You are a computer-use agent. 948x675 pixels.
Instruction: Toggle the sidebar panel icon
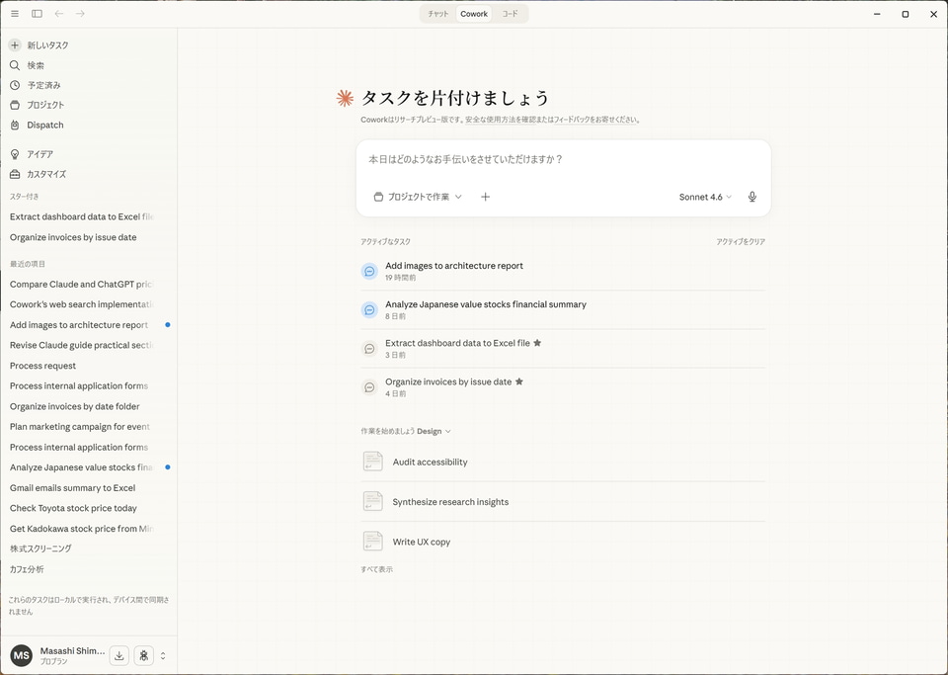click(x=37, y=13)
